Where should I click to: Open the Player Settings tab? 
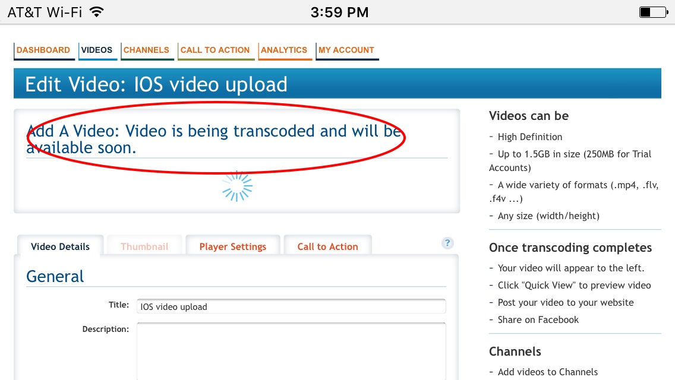233,246
